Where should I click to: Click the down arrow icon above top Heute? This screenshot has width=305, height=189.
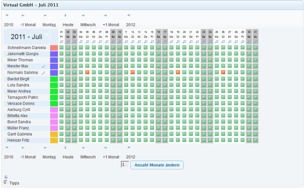click(65, 15)
